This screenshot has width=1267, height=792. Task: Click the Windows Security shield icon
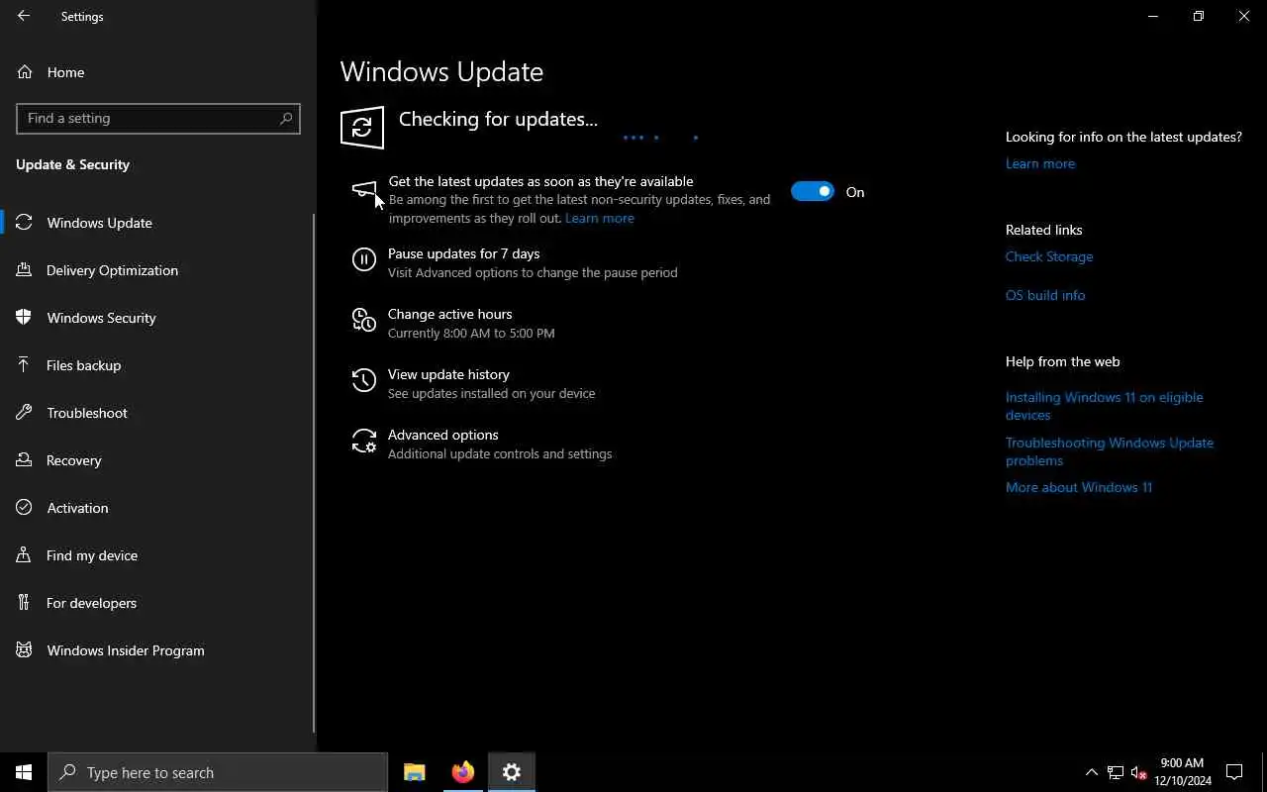[x=24, y=318]
